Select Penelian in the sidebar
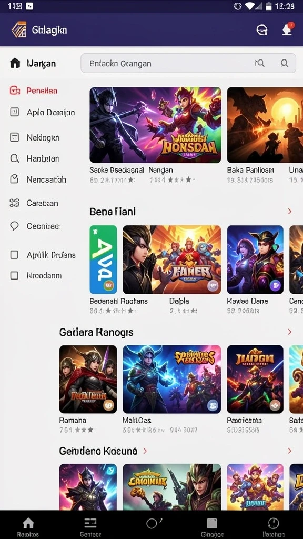Image resolution: width=303 pixels, height=539 pixels. pyautogui.click(x=42, y=91)
